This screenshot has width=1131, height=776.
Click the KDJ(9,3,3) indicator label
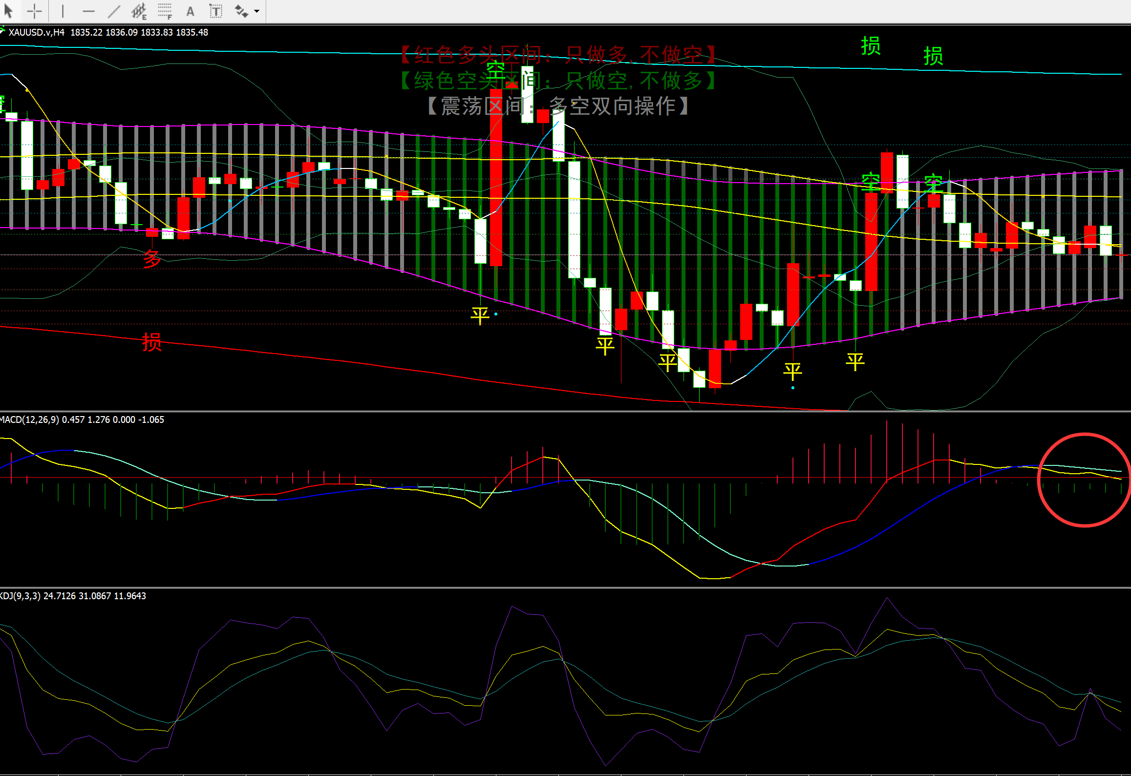(21, 596)
